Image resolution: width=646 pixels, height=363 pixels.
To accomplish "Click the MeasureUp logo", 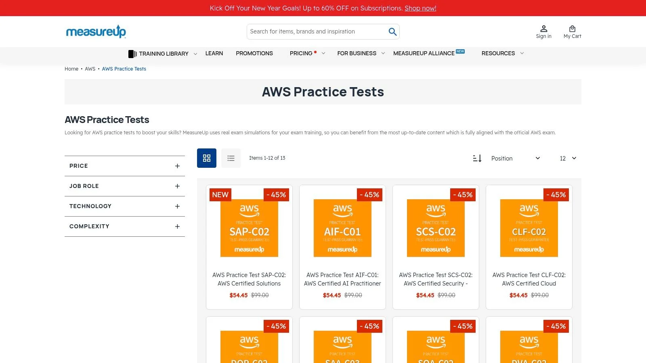I will coord(96,31).
